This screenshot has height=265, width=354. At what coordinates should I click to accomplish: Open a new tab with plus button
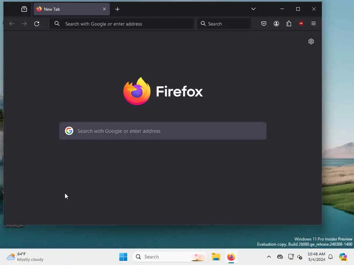tap(118, 9)
